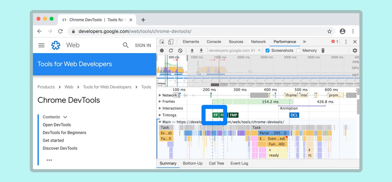392x182 pixels.
Task: Click the site search magnifier
Action: [x=126, y=45]
